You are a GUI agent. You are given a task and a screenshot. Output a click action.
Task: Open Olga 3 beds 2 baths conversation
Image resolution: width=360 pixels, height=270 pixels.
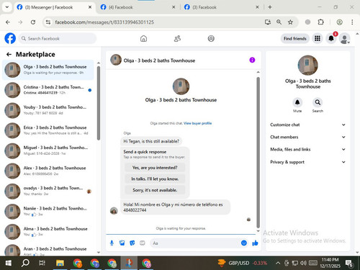[x=48, y=70]
